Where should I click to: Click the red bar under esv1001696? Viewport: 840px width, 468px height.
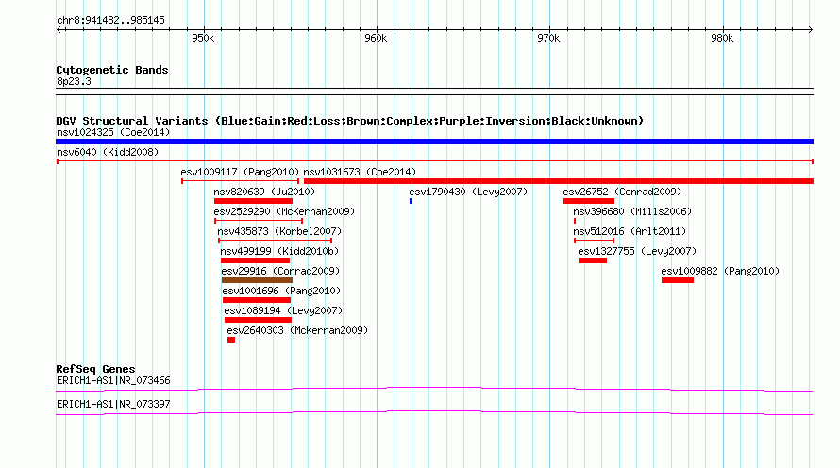(257, 300)
